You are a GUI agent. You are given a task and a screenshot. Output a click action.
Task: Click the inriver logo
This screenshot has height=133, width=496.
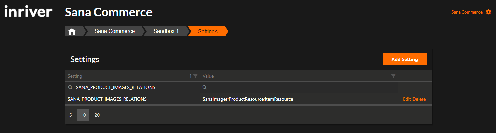pyautogui.click(x=28, y=12)
